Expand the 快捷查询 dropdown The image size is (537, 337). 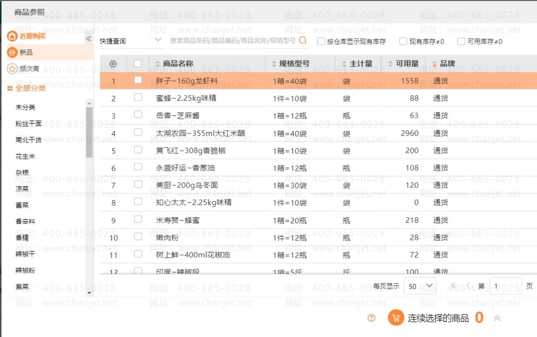tap(130, 41)
